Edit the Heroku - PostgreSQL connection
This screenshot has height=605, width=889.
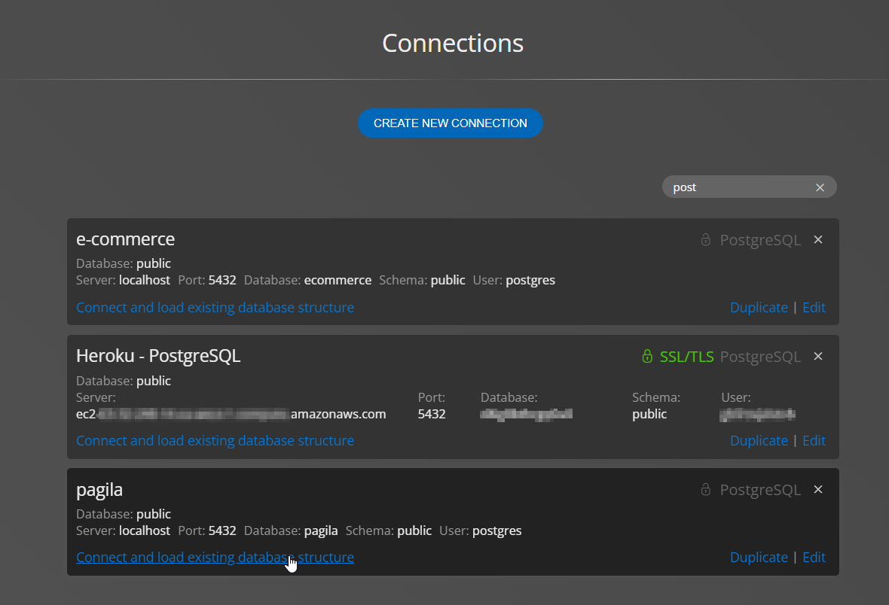point(814,440)
